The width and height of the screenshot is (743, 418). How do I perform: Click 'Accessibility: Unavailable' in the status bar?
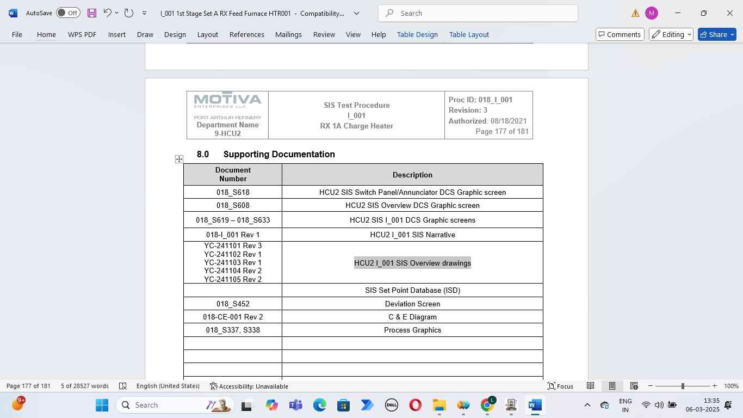(249, 386)
